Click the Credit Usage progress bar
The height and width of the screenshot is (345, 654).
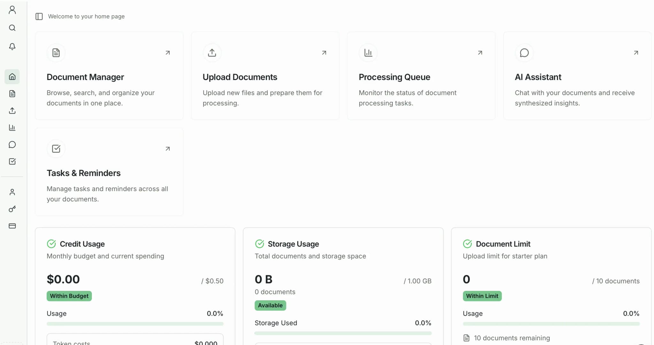tap(135, 324)
